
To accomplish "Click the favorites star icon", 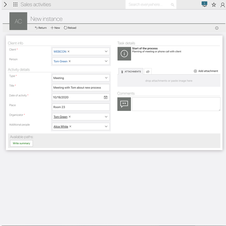I will click(x=214, y=5).
